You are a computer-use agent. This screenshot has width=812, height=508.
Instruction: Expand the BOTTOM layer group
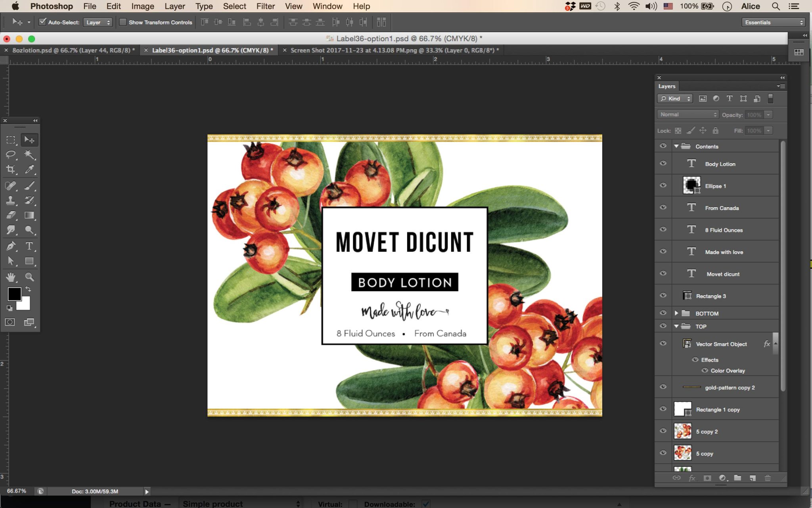(676, 313)
